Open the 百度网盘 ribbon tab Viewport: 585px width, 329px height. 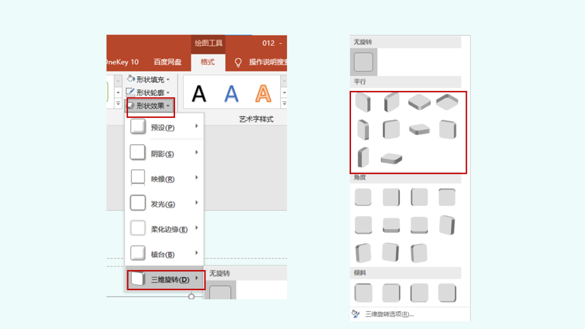[x=167, y=62]
